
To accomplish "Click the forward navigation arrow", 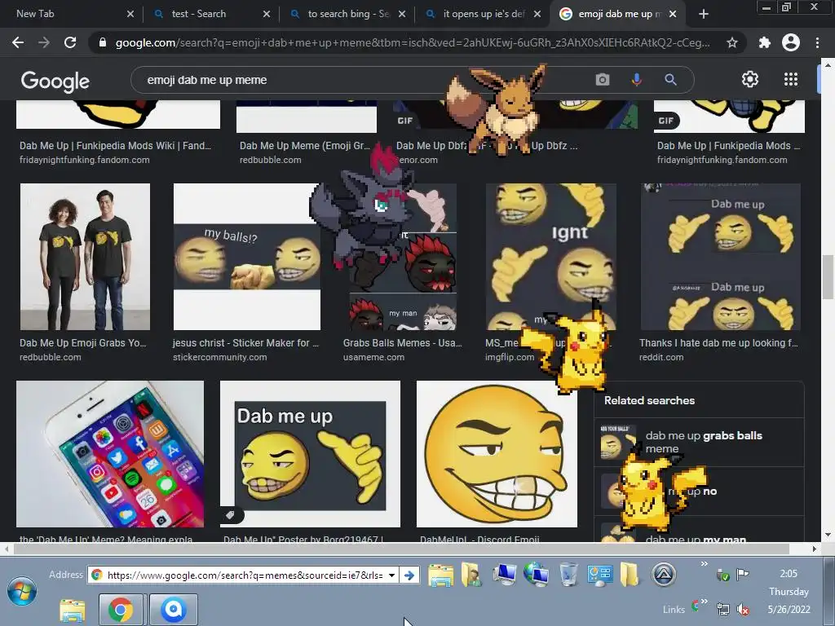I will point(44,42).
